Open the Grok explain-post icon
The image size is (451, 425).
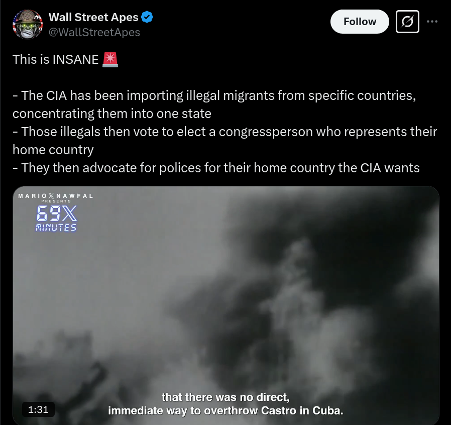coord(407,22)
